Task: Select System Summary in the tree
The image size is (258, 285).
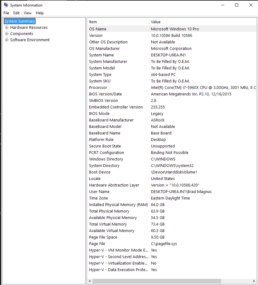Action: coord(19,21)
